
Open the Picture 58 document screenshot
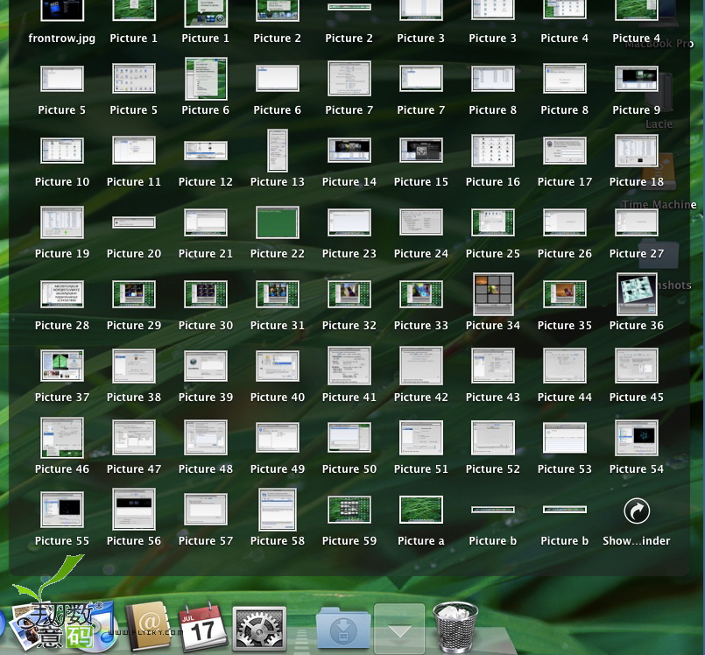278,510
